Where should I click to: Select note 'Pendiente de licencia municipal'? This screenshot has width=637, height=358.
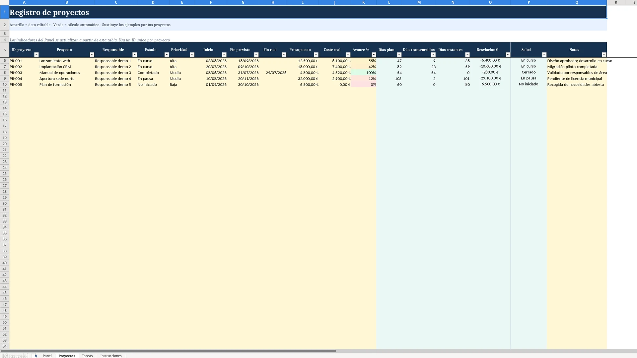point(577,79)
